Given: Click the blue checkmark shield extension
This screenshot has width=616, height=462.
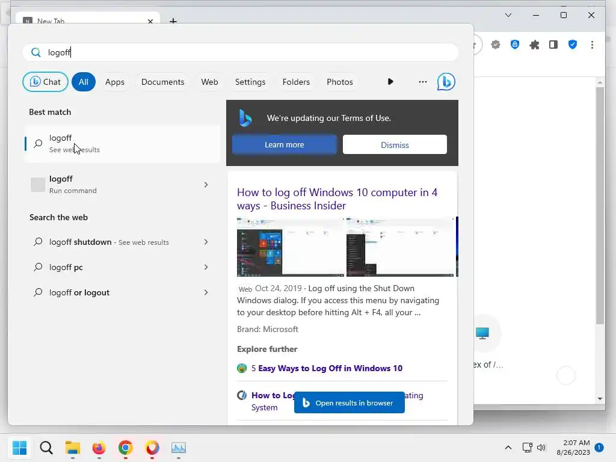Looking at the screenshot, I should (x=573, y=45).
